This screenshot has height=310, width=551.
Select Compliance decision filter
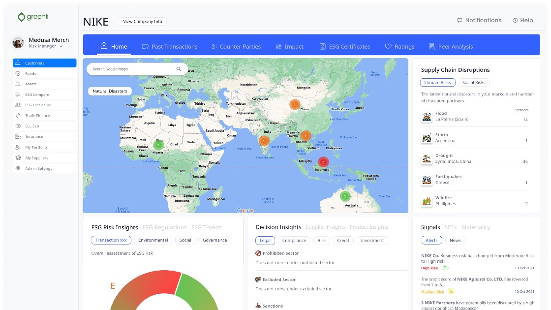tap(294, 241)
